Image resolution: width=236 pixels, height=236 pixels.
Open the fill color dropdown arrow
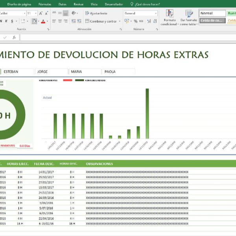pos(39,21)
